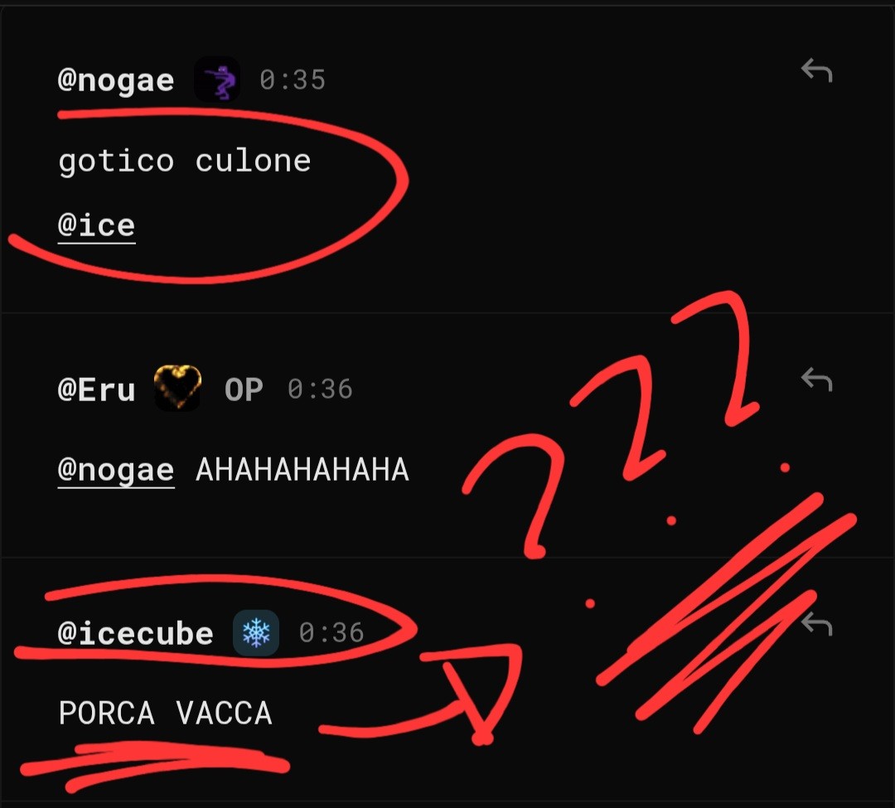895x808 pixels.
Task: Click reply arrow on icecube's message
Action: click(x=817, y=624)
